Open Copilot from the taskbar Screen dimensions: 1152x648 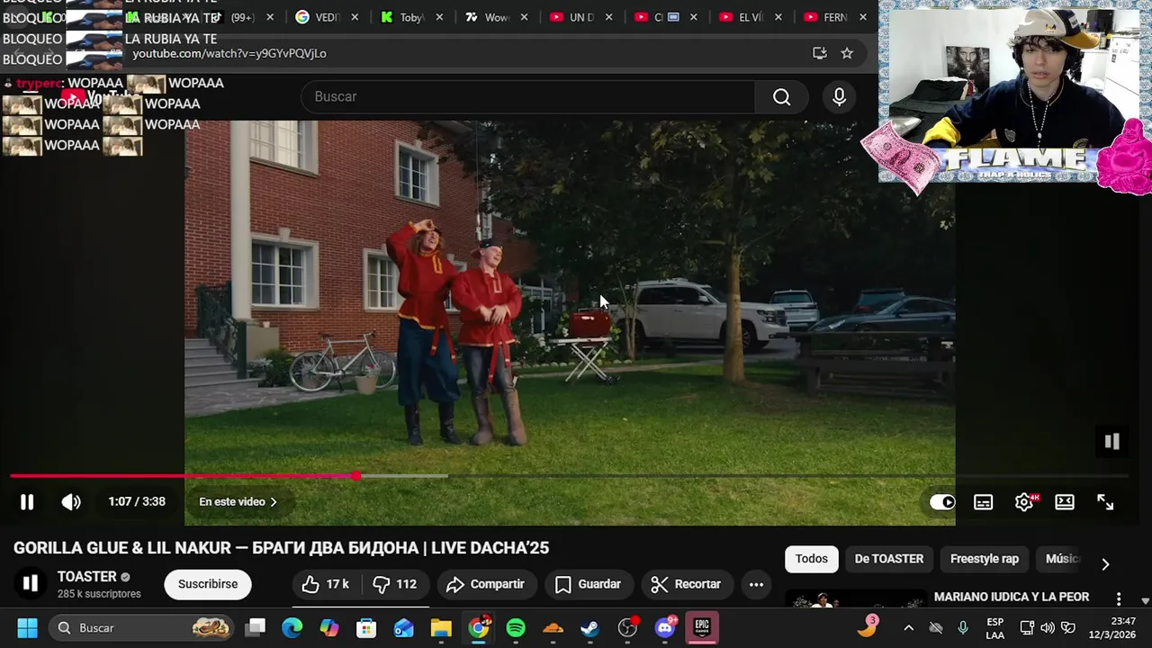pos(329,627)
